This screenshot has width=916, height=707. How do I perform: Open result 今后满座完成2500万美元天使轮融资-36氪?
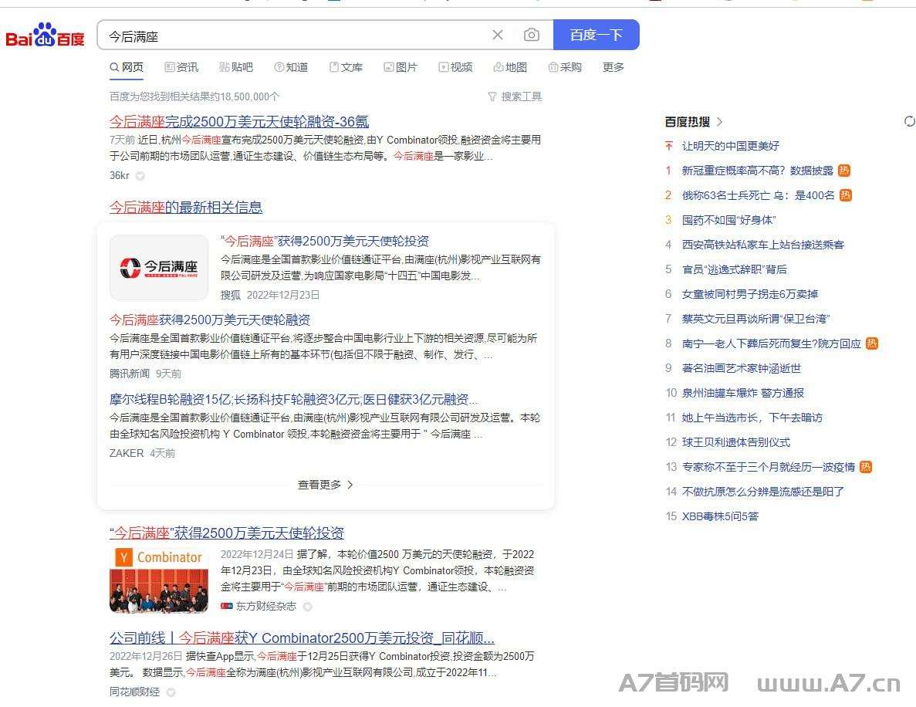[239, 121]
